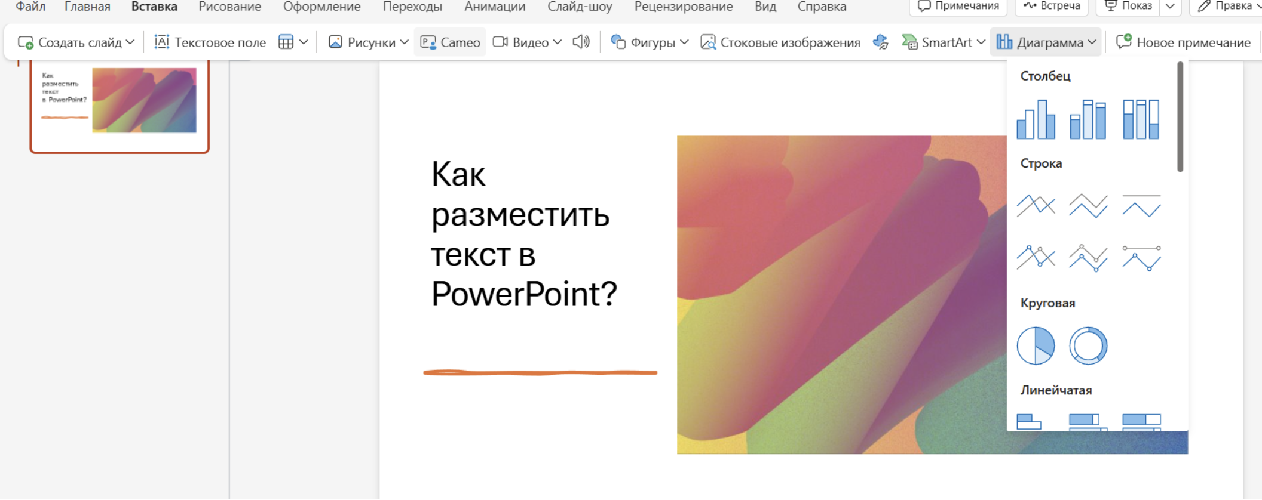Click the Встреча button

1052,6
